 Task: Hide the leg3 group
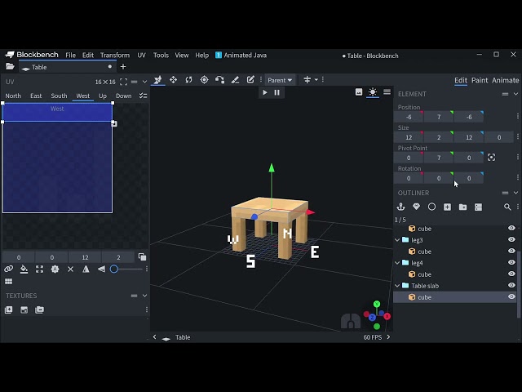[511, 239]
